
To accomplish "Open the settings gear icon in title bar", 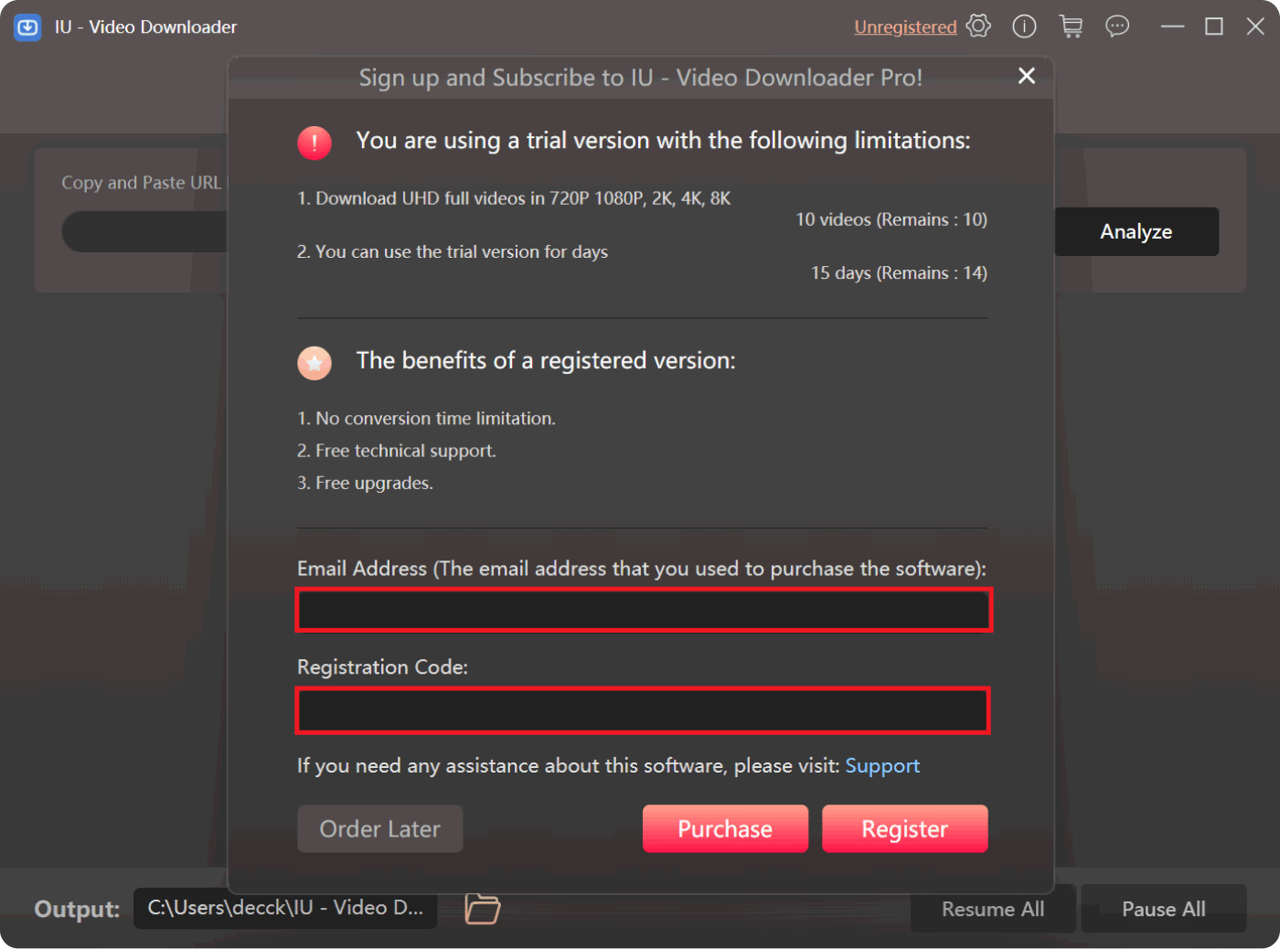I will click(x=978, y=27).
